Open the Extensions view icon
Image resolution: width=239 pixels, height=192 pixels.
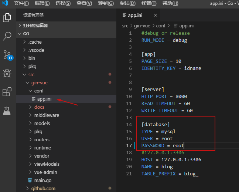(7, 92)
